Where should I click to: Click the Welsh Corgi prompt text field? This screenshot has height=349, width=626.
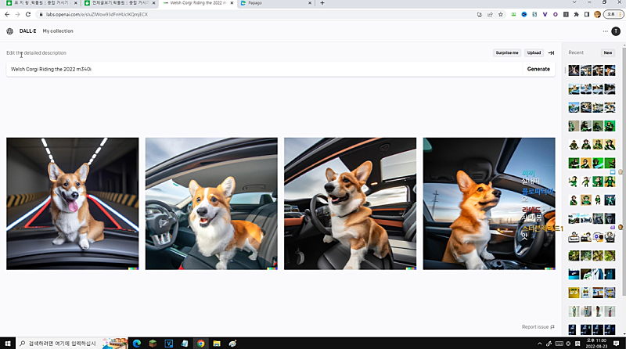click(x=258, y=69)
